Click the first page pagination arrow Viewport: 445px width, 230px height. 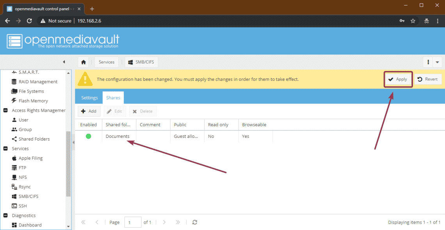[x=84, y=222]
